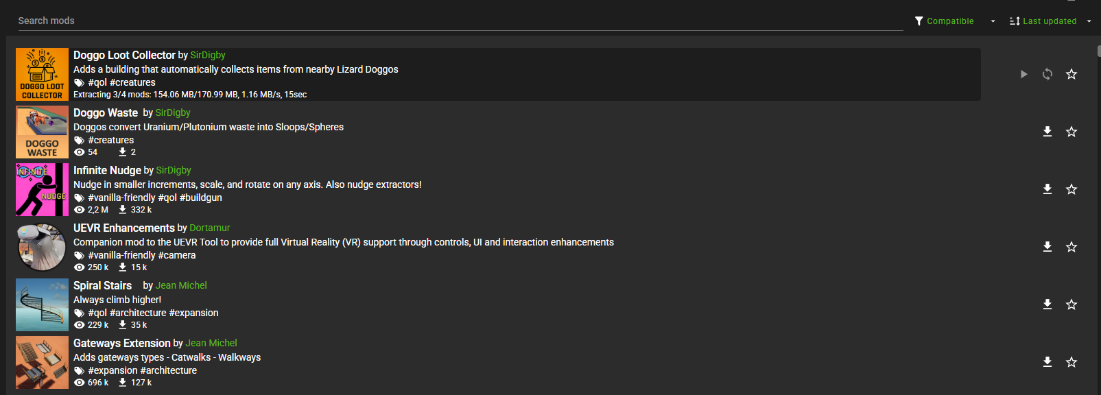The height and width of the screenshot is (395, 1101).
Task: Toggle favorite star for Infinite Nudge
Action: 1072,189
